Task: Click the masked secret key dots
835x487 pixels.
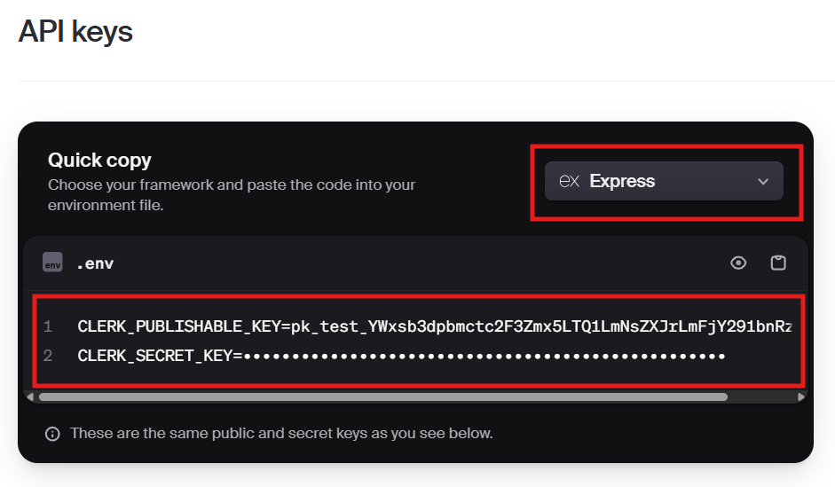Action: coord(484,356)
